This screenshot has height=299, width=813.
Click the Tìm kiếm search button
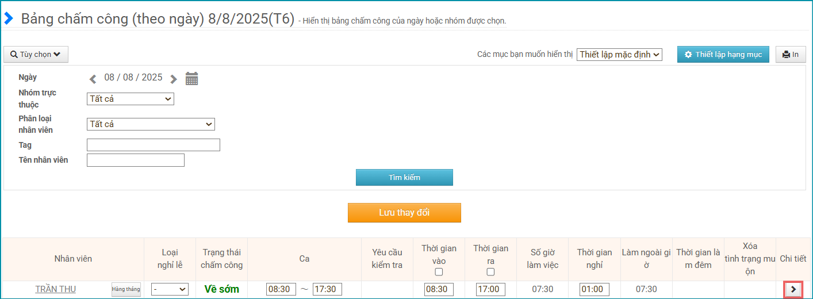click(404, 178)
